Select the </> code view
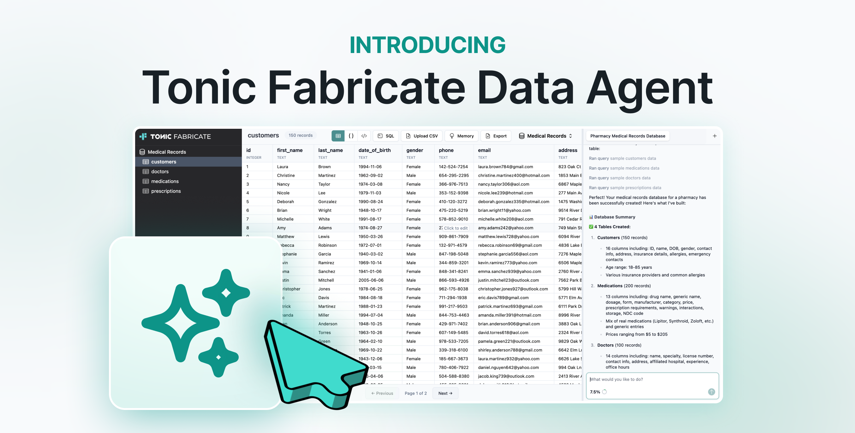 pos(364,136)
